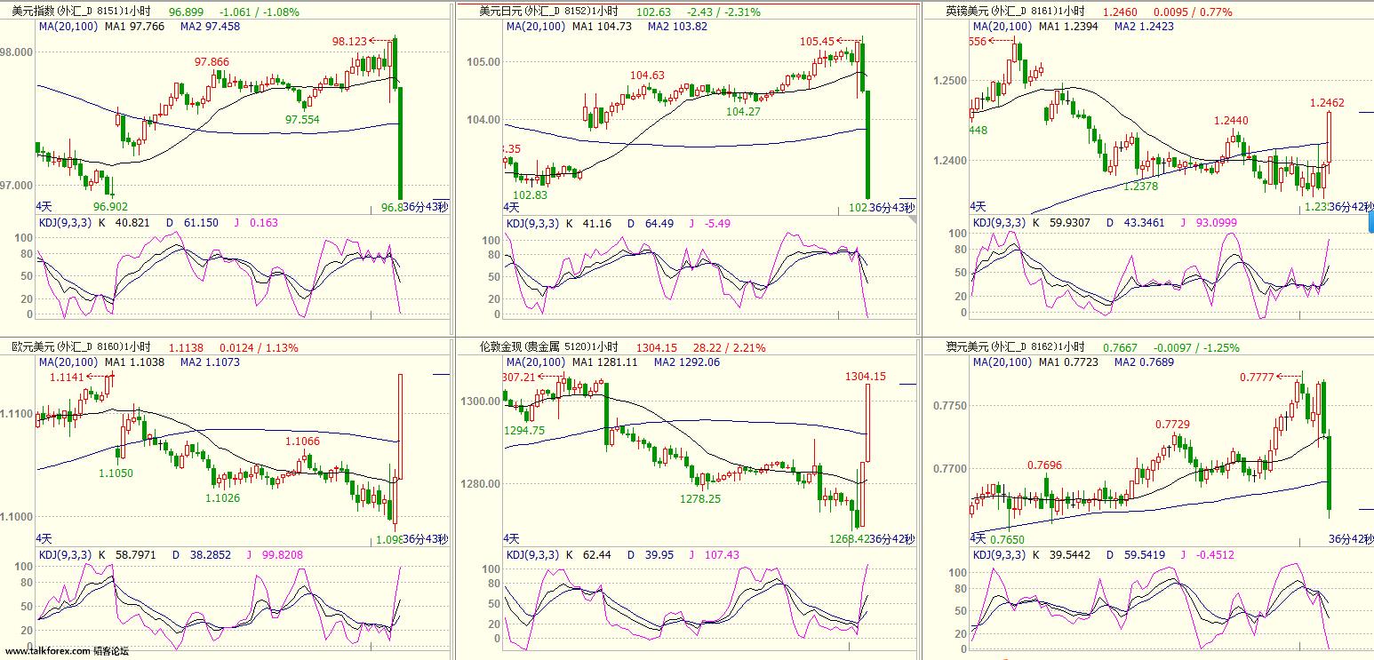Click the 98.123 high price marker
Image resolution: width=1374 pixels, height=660 pixels.
tap(348, 41)
